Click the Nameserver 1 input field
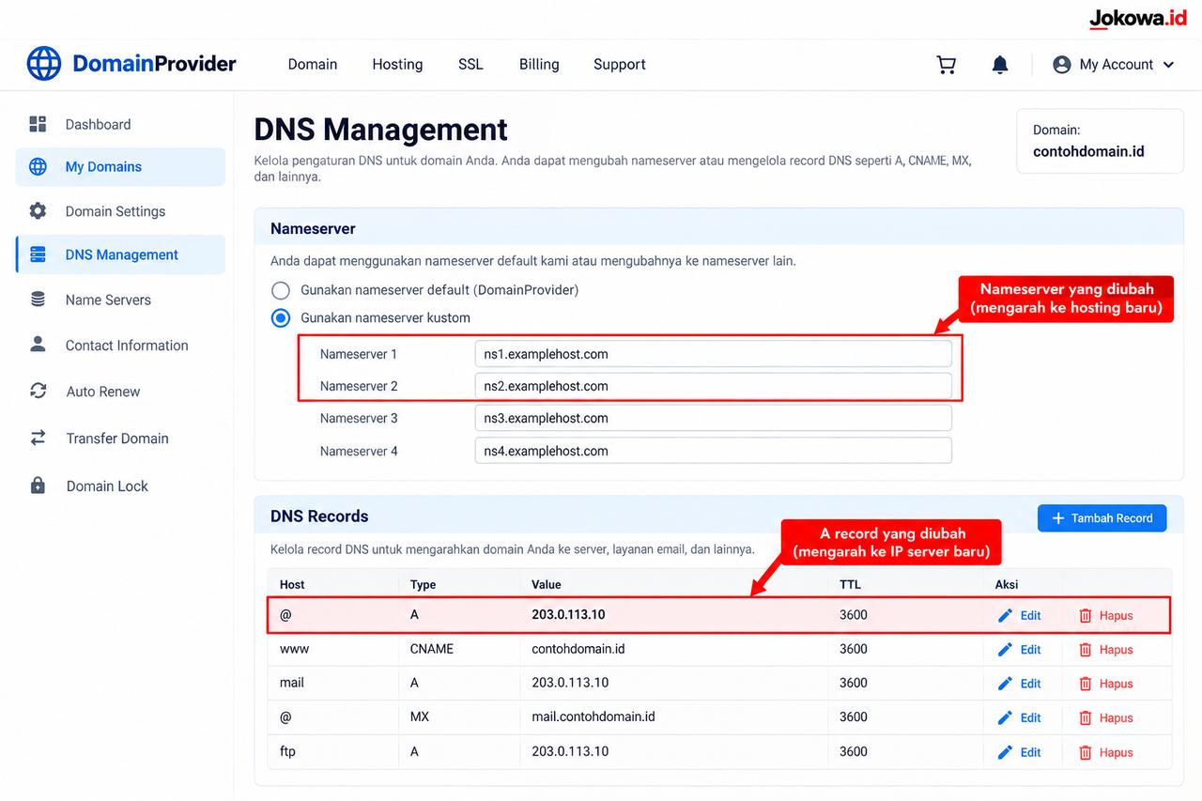Screen dimensions: 1202x801 (x=713, y=354)
